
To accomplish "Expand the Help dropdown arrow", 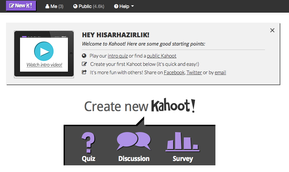I will pyautogui.click(x=133, y=6).
